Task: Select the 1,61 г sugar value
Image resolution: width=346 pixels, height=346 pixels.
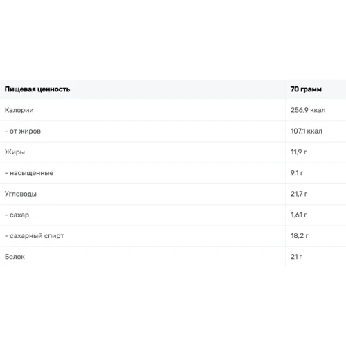Action: pyautogui.click(x=298, y=215)
